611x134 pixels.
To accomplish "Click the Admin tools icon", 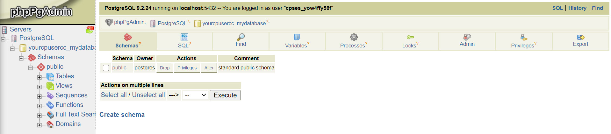I will (x=467, y=37).
